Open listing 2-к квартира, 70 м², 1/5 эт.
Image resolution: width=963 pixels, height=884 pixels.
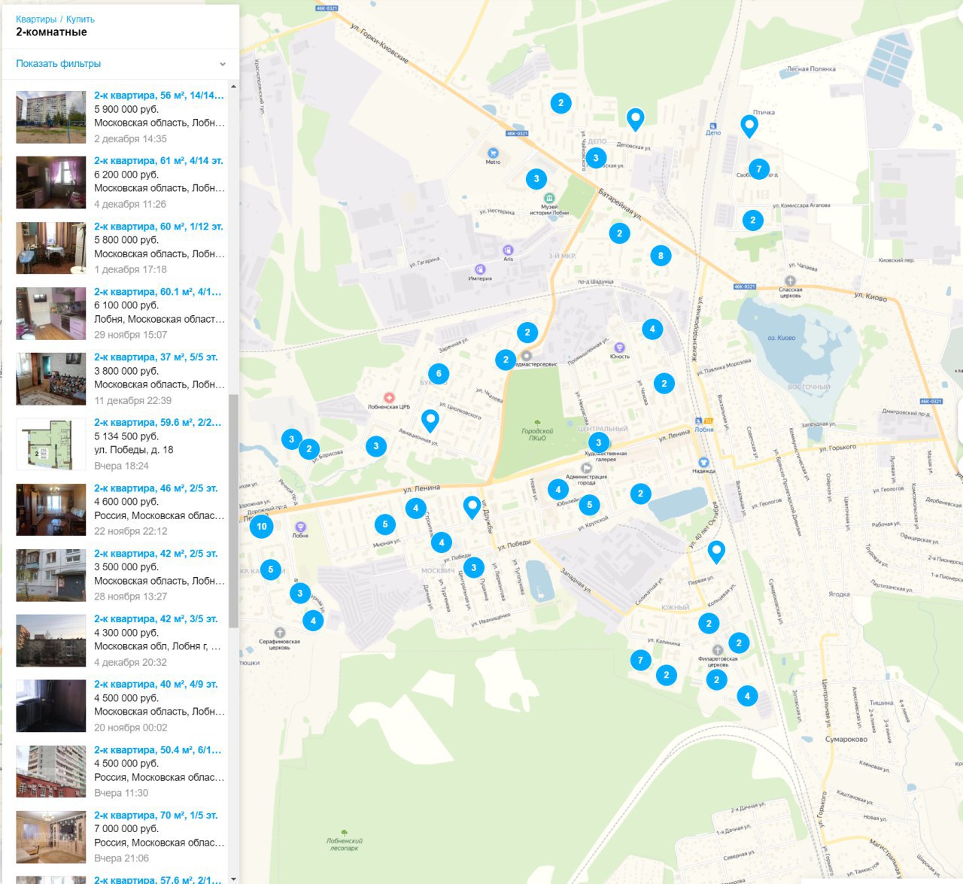pyautogui.click(x=156, y=816)
